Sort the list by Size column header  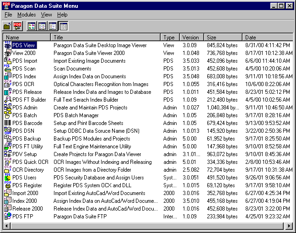point(223,37)
